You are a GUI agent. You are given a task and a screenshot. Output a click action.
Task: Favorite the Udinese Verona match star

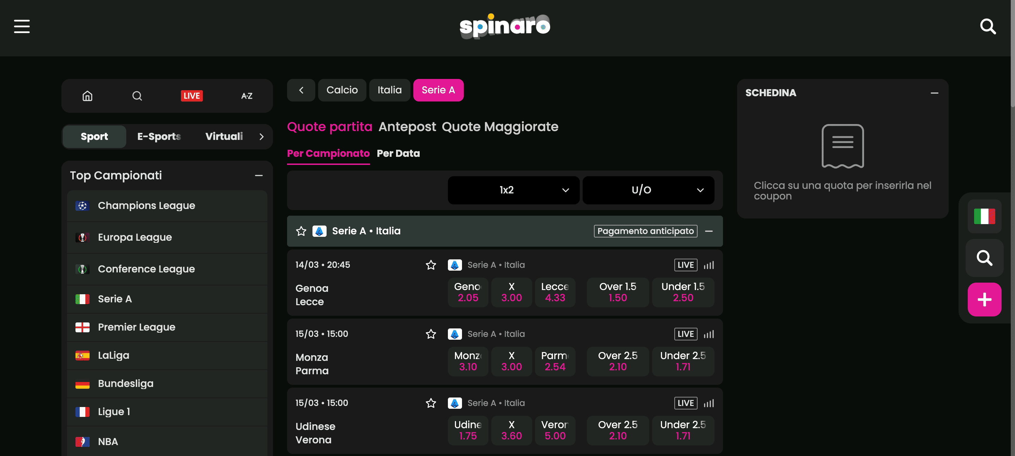coord(431,403)
